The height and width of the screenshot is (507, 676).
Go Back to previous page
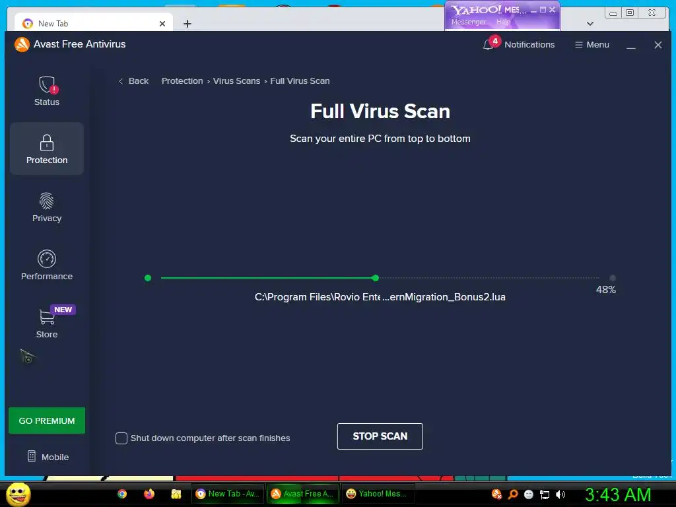click(x=133, y=81)
